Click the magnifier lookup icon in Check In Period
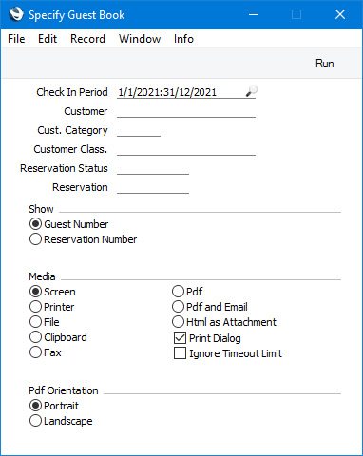363x456 pixels. [252, 91]
